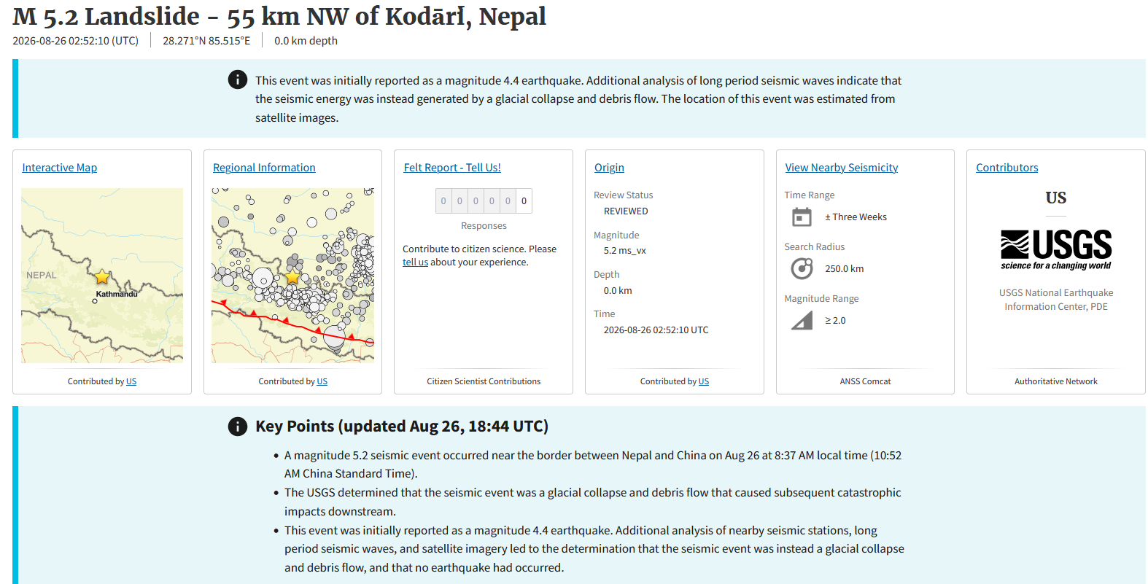
Task: Open the Regional Information link
Action: pos(264,168)
